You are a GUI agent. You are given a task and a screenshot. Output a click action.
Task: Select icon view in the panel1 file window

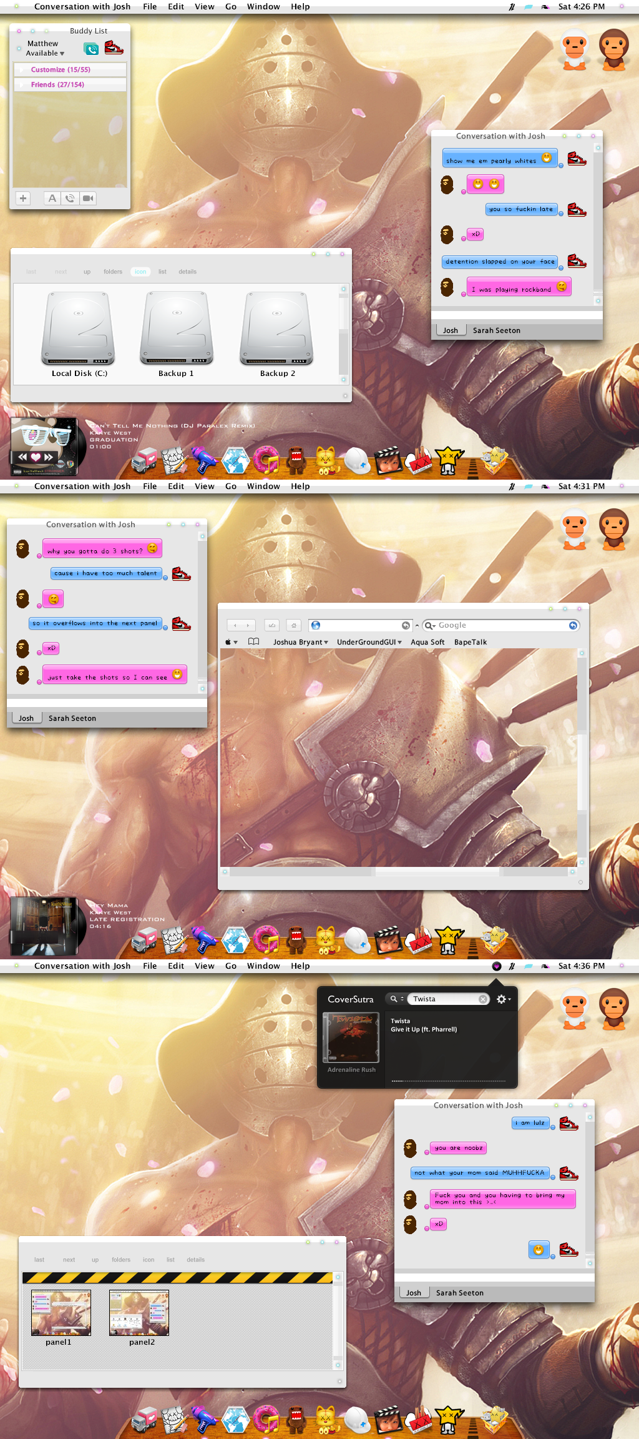pyautogui.click(x=149, y=1260)
